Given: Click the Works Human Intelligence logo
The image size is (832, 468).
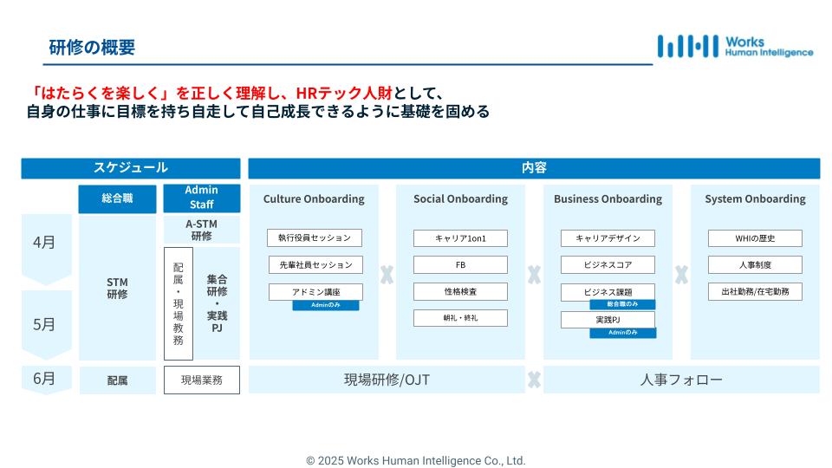Looking at the screenshot, I should click(735, 46).
